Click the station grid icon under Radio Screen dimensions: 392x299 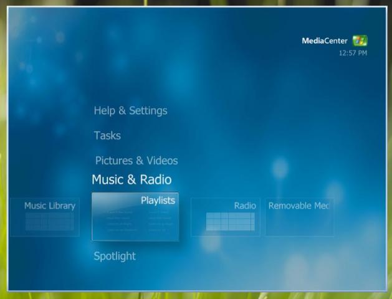(x=230, y=222)
